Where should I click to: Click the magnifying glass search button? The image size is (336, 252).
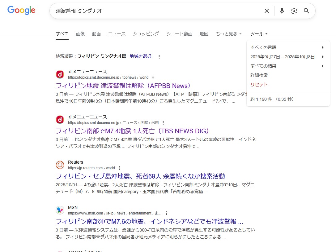[306, 11]
